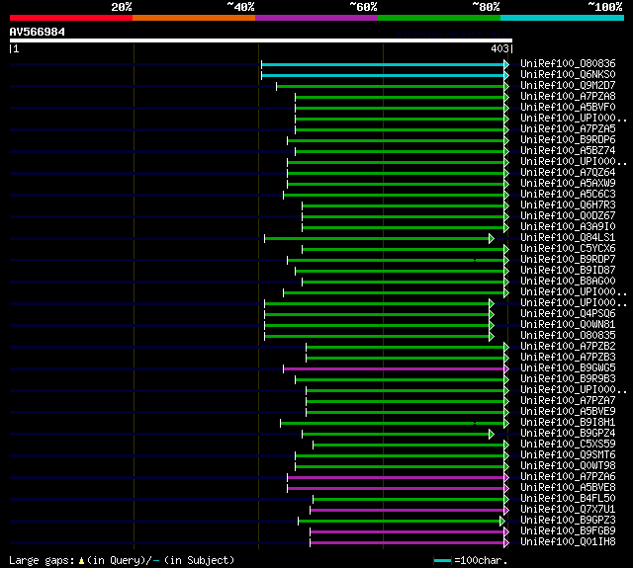Image resolution: width=633 pixels, height=568 pixels.
Task: Select the UniRef100_Q0WT98 label
Action: tap(568, 466)
